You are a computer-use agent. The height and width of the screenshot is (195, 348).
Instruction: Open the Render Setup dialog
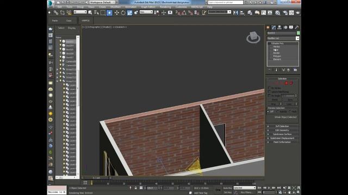[x=285, y=13]
